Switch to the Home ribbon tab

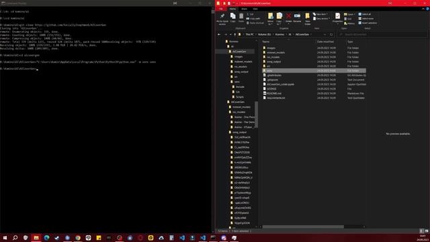click(x=232, y=9)
